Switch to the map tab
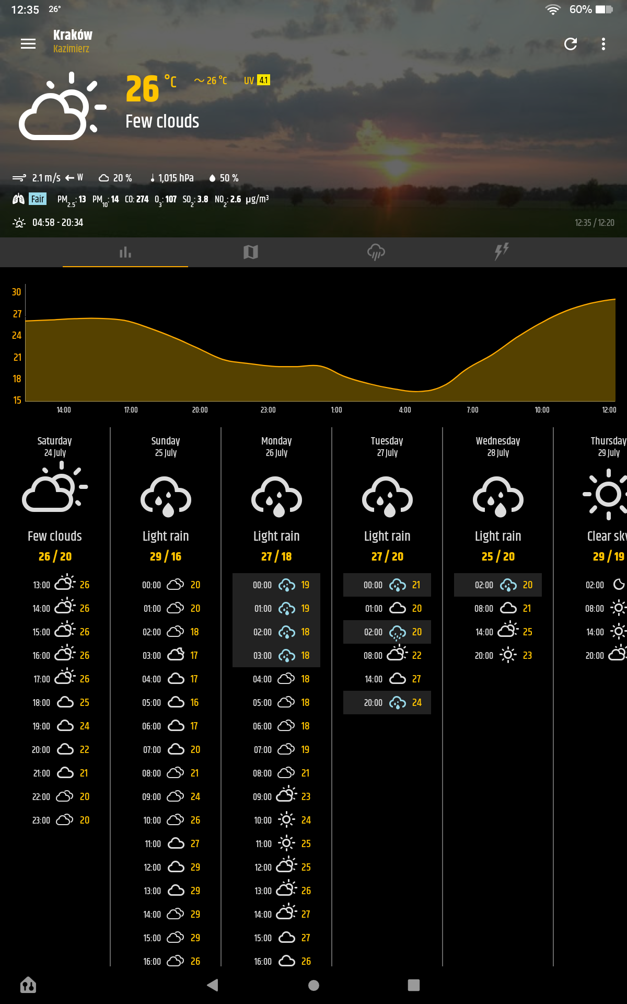Viewport: 627px width, 1004px height. pyautogui.click(x=251, y=253)
